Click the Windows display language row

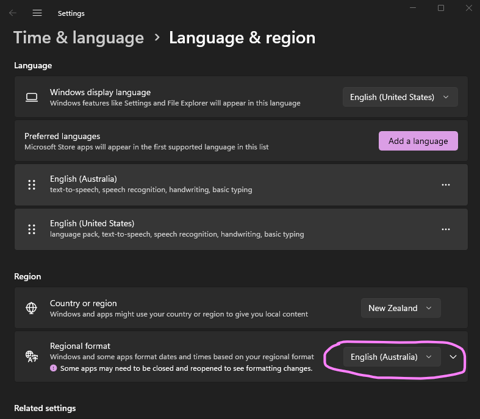coord(183,97)
